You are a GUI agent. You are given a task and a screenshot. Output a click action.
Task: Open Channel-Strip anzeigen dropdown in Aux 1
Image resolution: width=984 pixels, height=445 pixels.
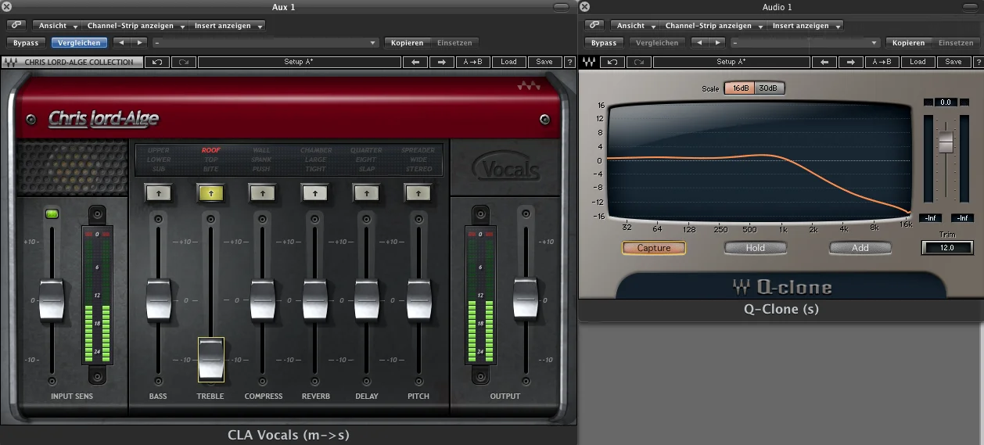135,26
